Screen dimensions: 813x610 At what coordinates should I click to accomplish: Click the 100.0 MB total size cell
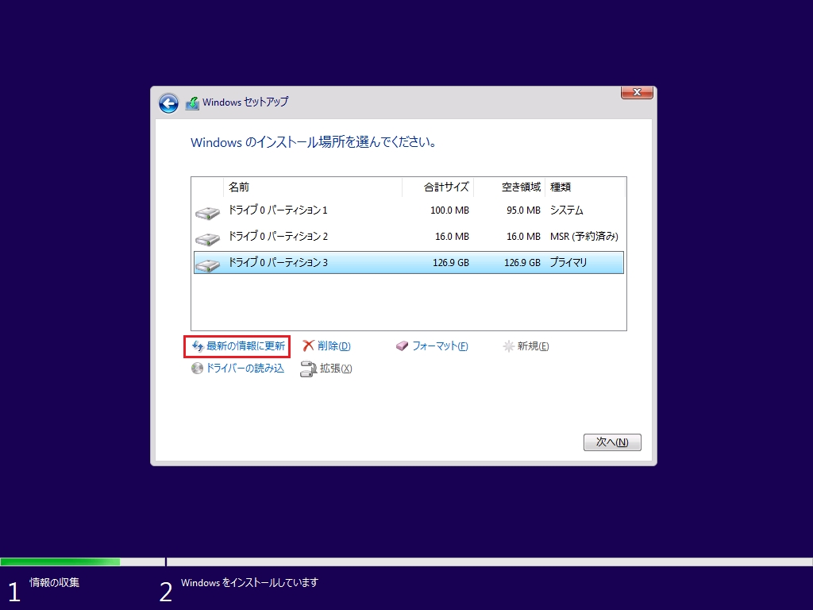(449, 210)
